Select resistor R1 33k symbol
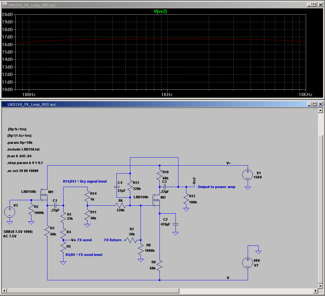The image size is (325, 296). pos(63,218)
